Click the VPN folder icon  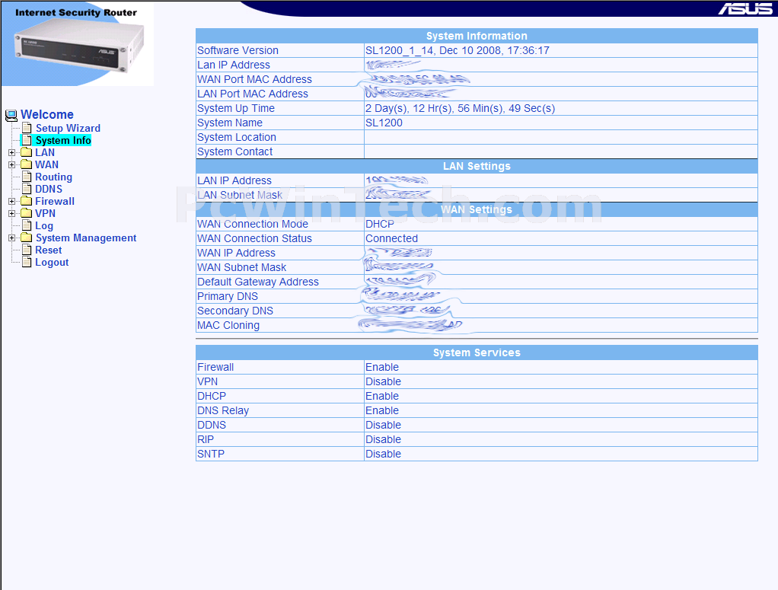(x=27, y=213)
